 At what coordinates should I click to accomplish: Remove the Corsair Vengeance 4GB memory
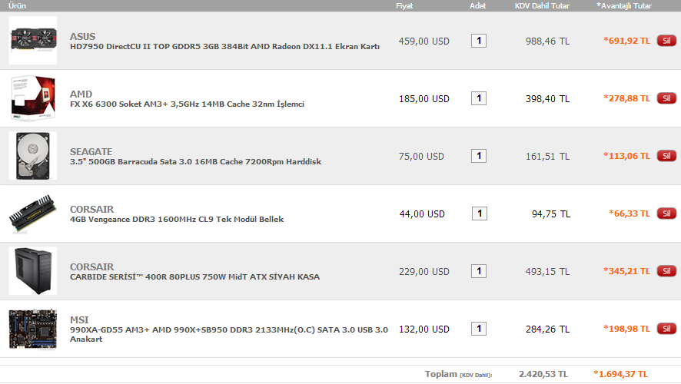pos(666,214)
